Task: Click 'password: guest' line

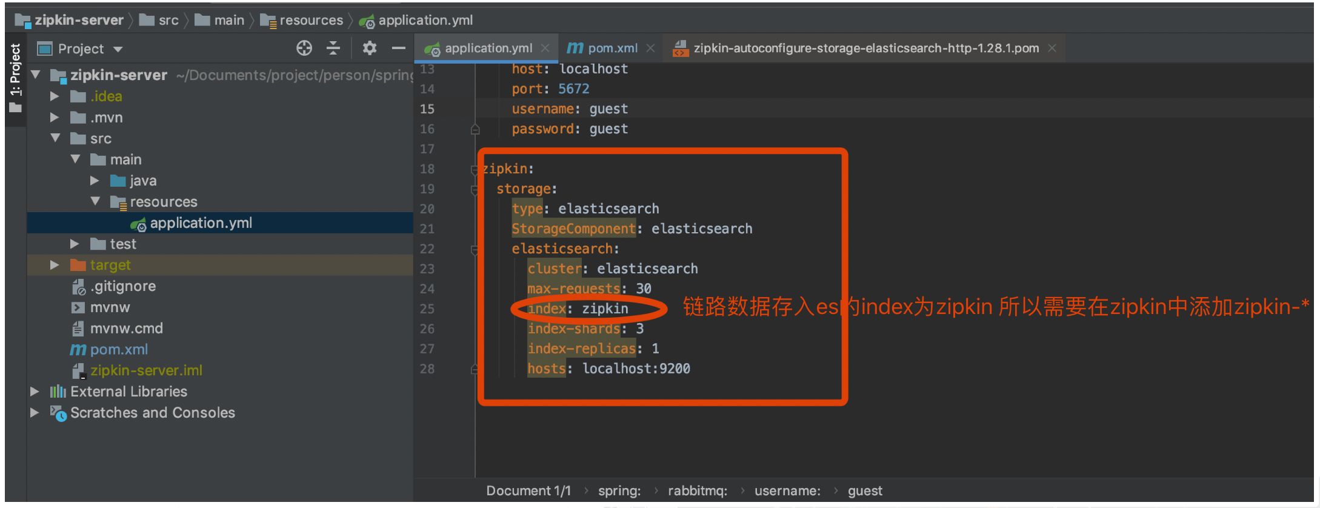Action: click(x=570, y=129)
